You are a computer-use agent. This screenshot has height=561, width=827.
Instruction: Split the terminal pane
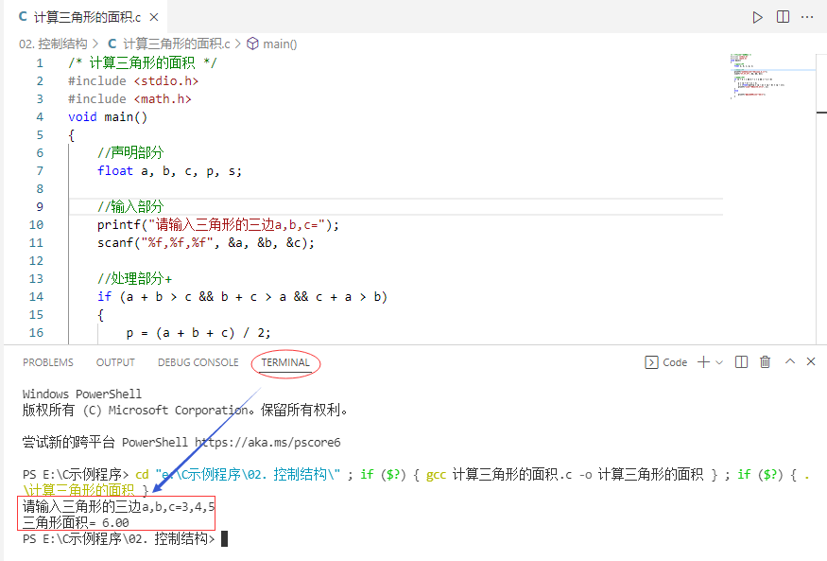(741, 362)
